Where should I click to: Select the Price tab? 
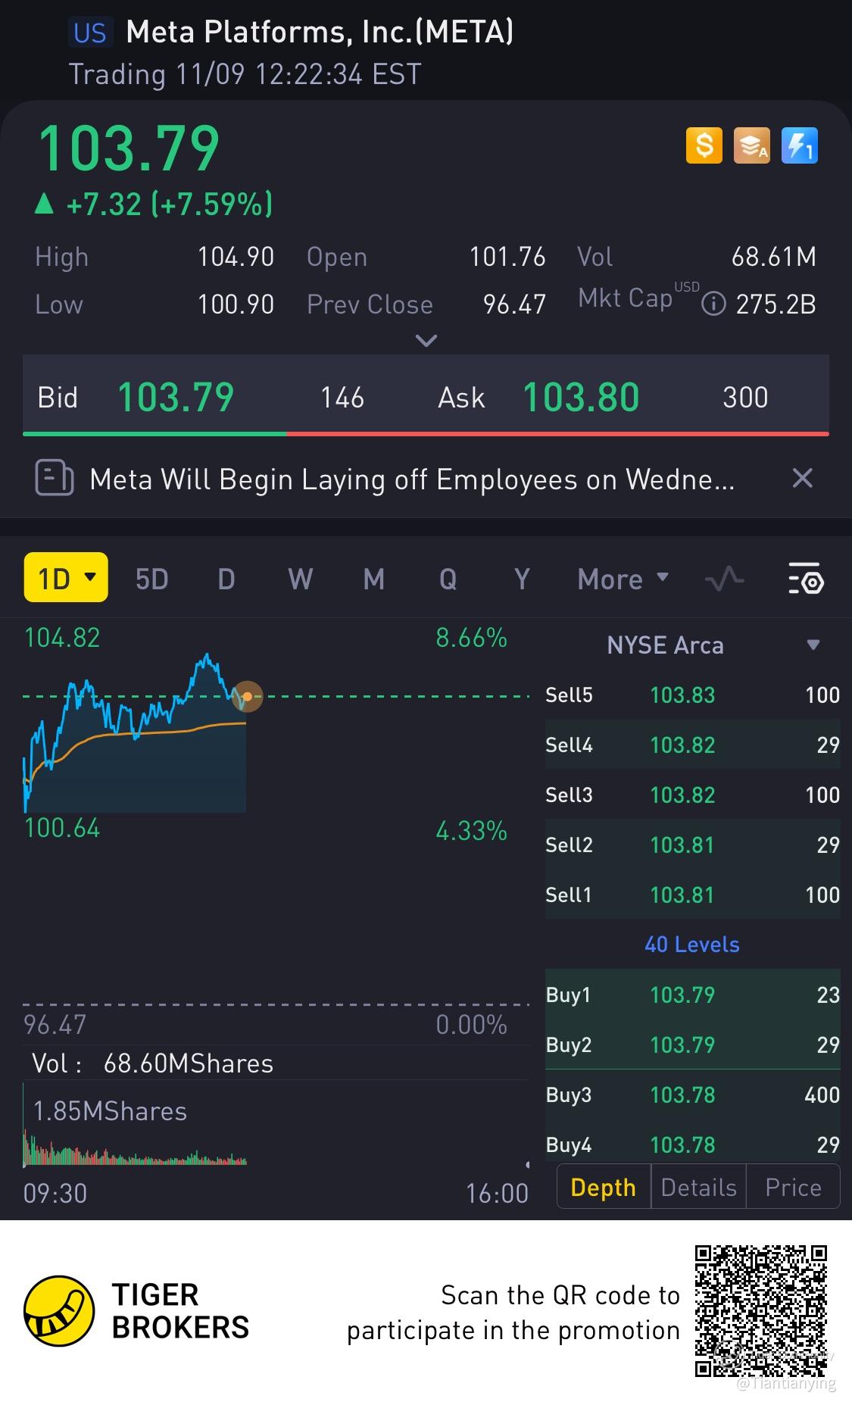pyautogui.click(x=793, y=1187)
